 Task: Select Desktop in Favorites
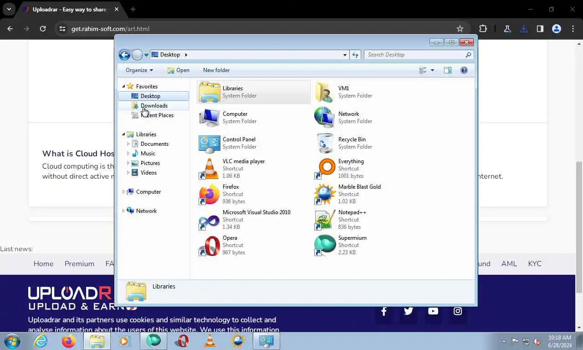[x=153, y=96]
